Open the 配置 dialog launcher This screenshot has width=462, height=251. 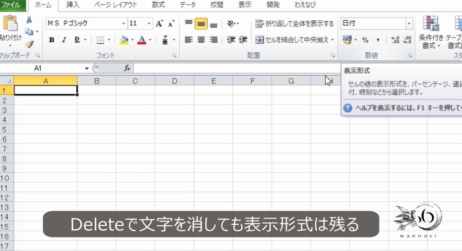pyautogui.click(x=333, y=55)
